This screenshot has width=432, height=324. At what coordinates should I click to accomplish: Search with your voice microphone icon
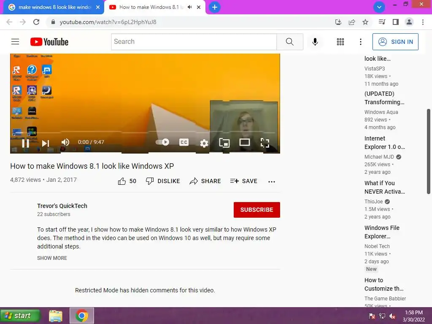click(315, 42)
